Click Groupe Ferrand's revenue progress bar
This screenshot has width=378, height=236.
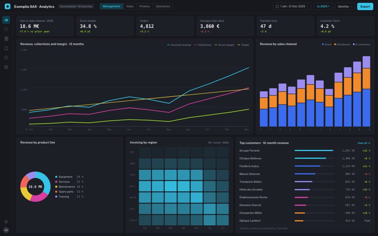[315, 150]
